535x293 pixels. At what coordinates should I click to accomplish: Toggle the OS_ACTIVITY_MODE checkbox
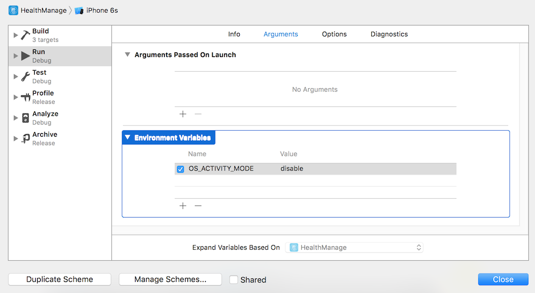pyautogui.click(x=181, y=169)
